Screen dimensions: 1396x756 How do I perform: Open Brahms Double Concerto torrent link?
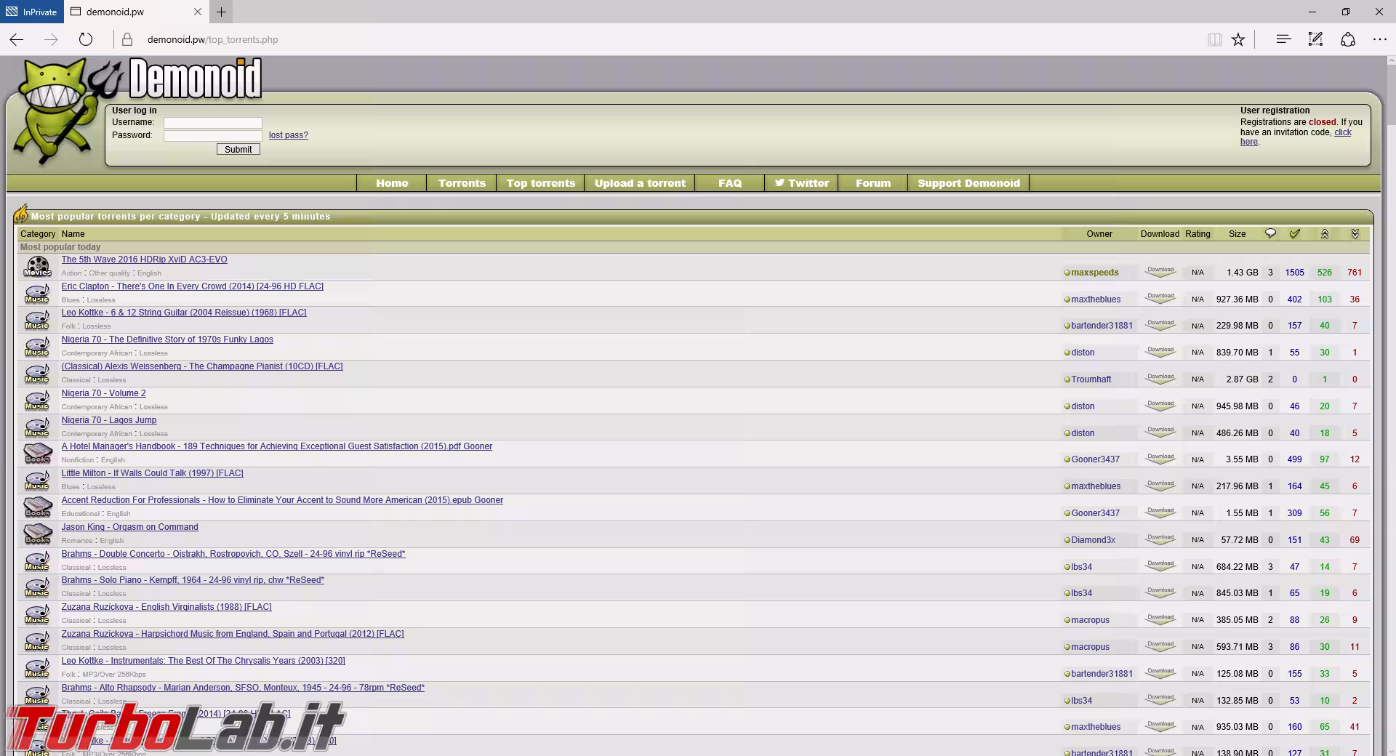pos(233,554)
